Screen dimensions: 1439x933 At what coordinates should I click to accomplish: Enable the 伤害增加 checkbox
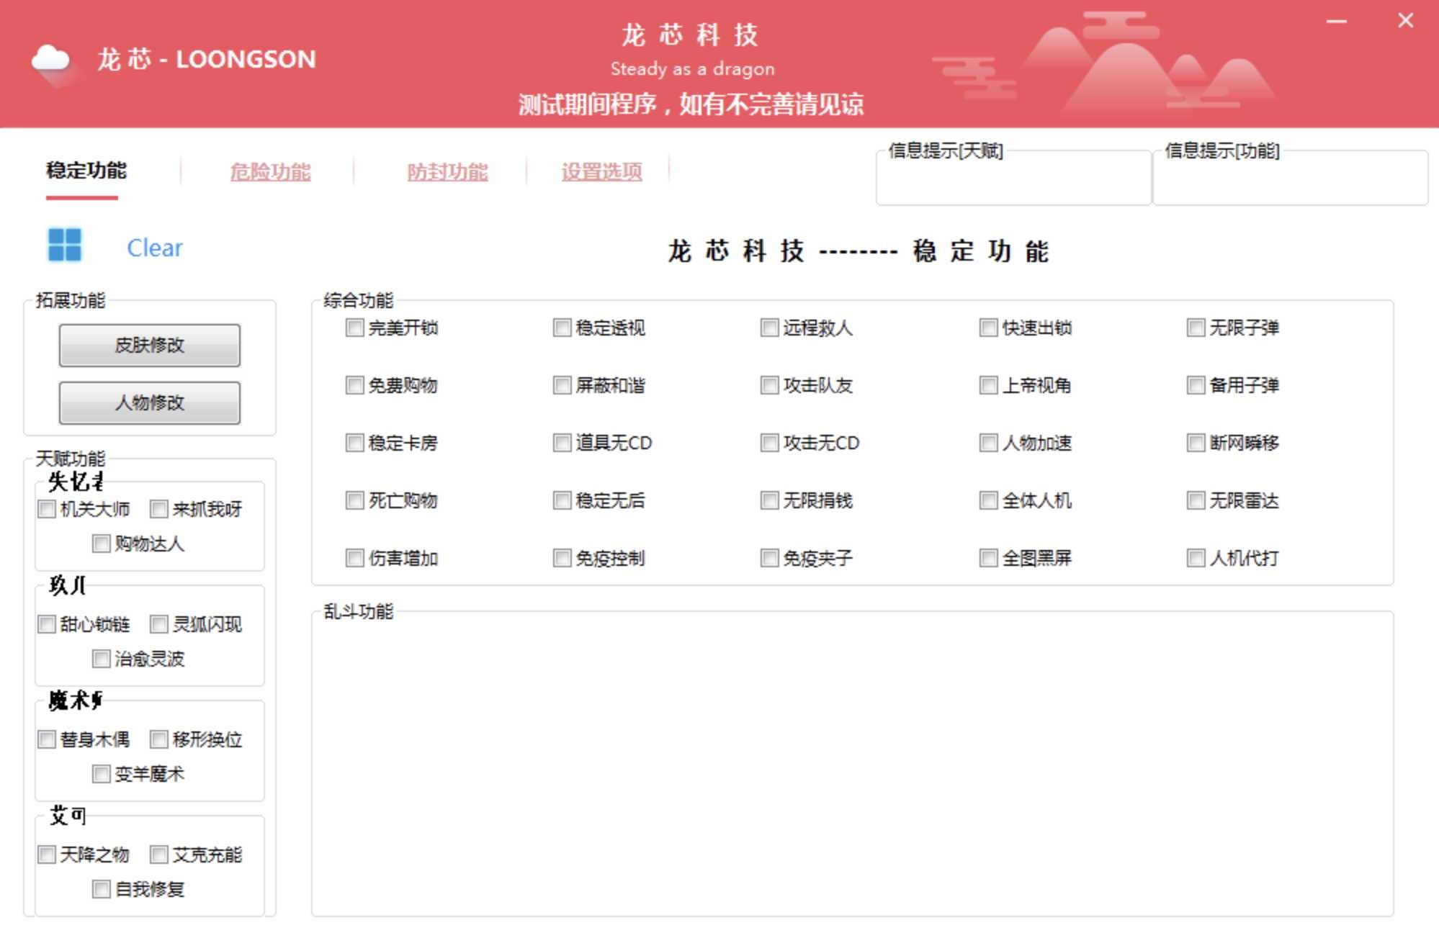click(x=354, y=558)
